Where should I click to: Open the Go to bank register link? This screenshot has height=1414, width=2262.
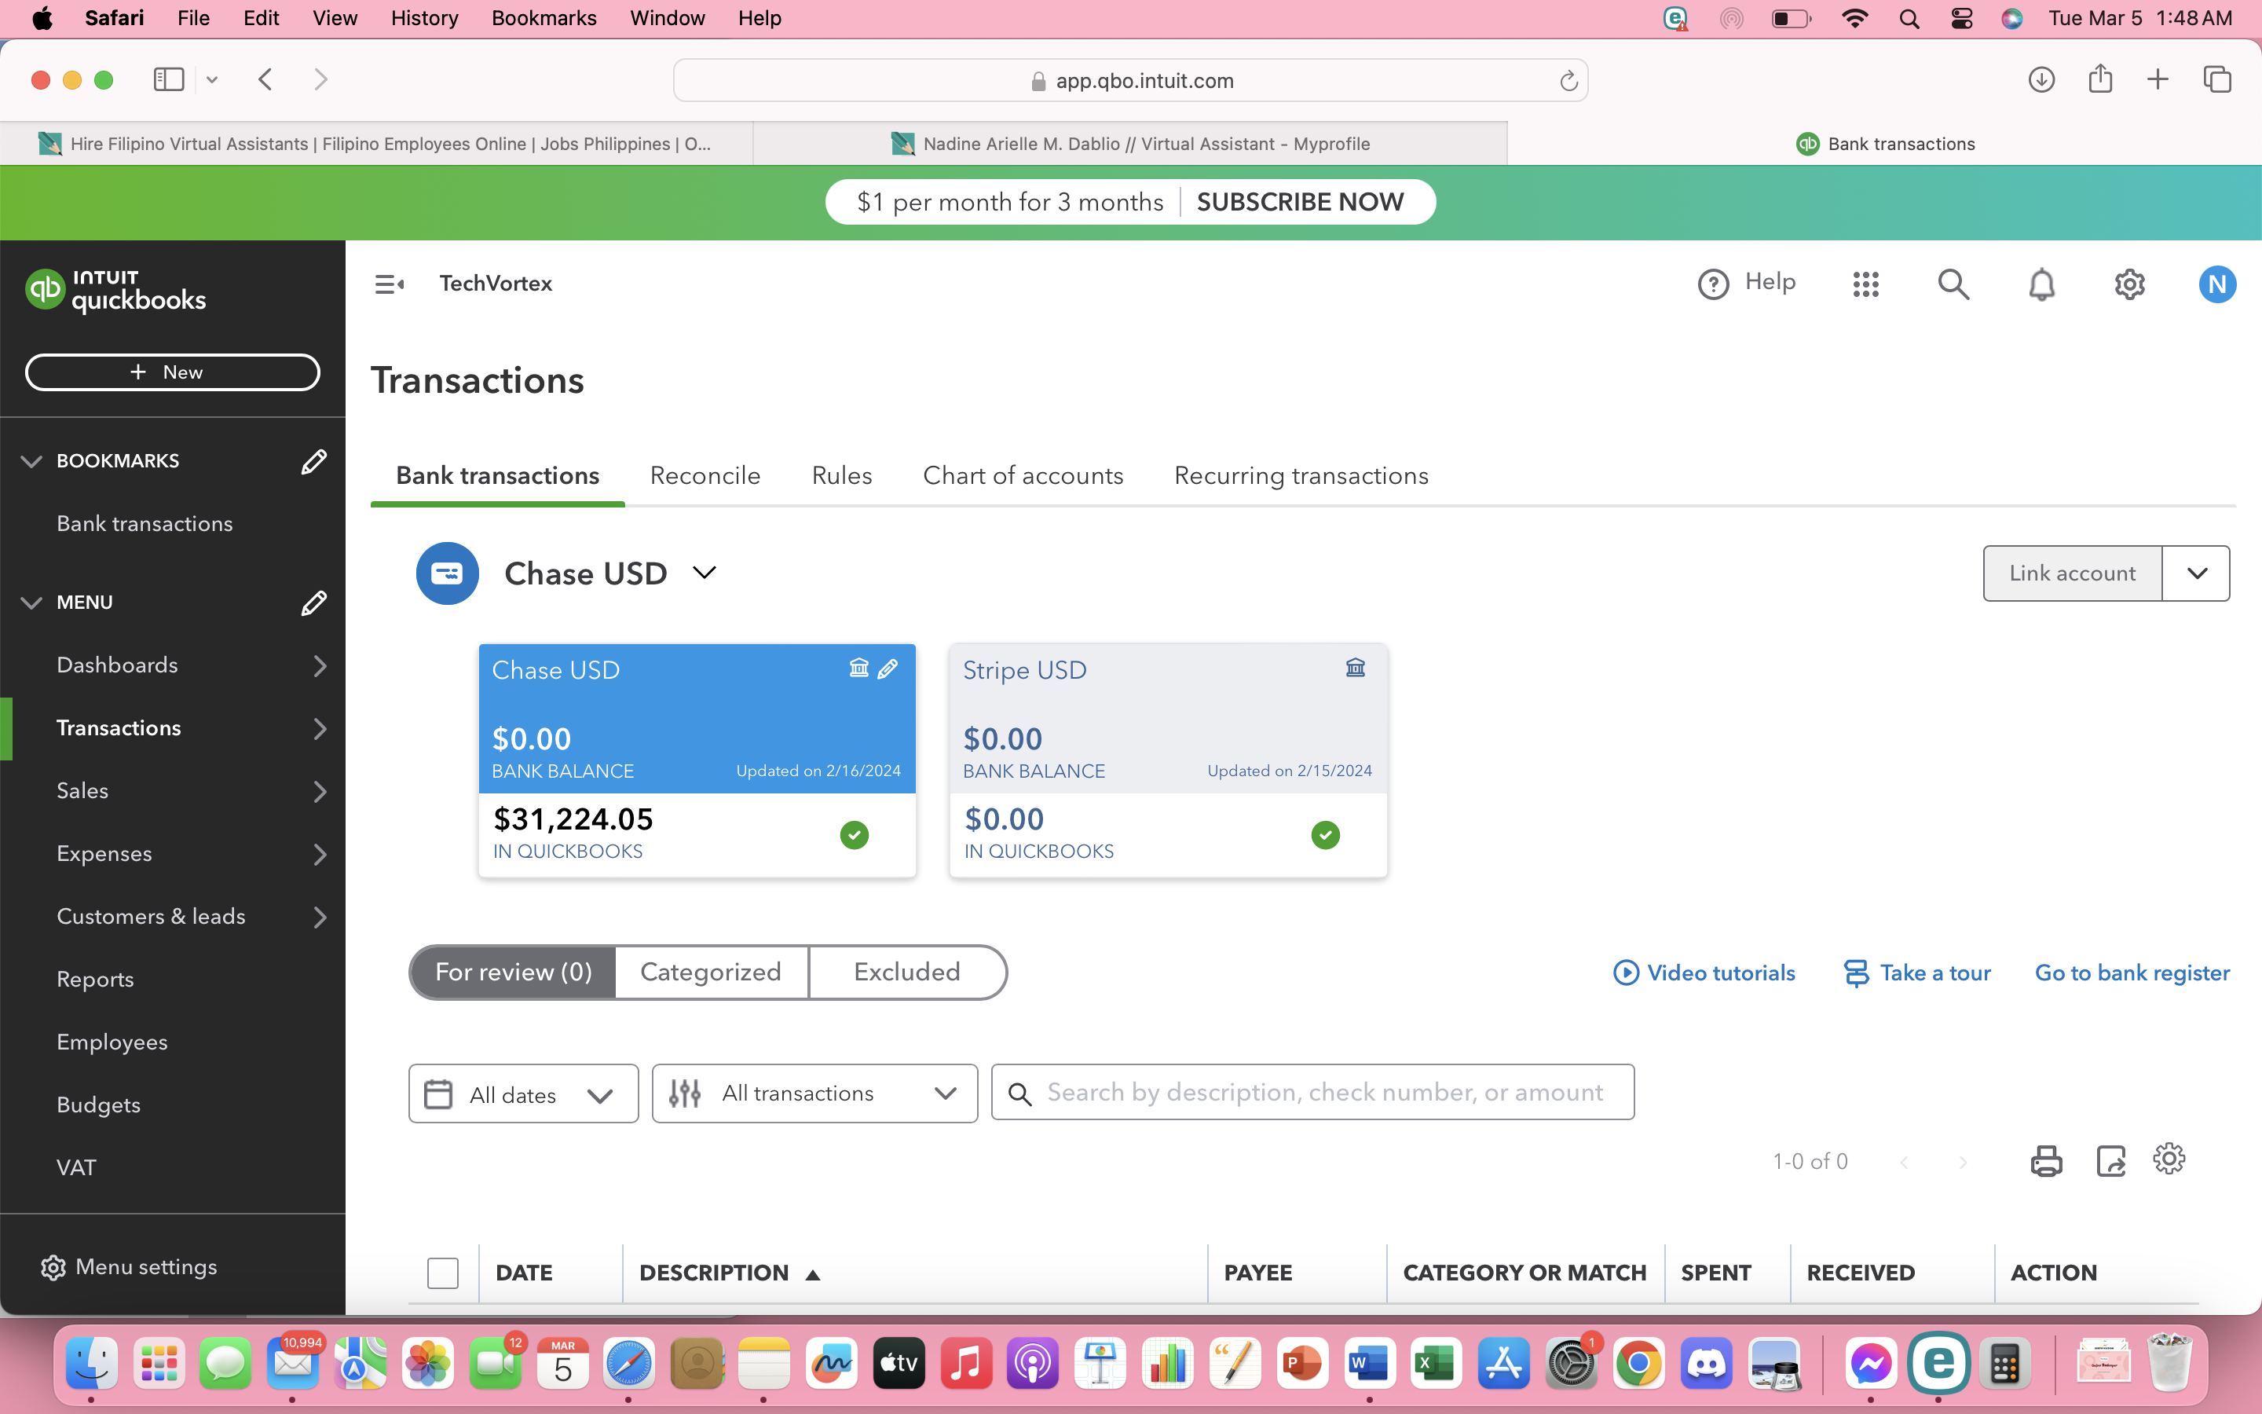pyautogui.click(x=2132, y=973)
